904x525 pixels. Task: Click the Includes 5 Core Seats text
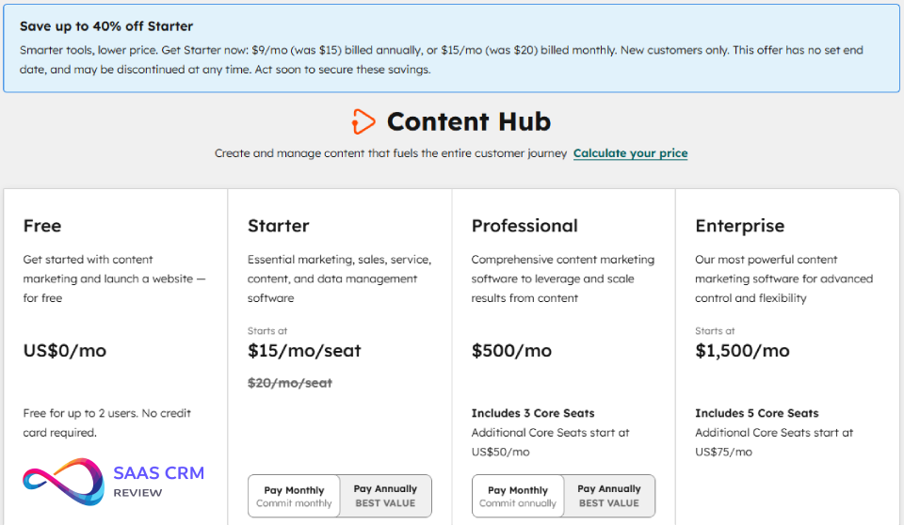pyautogui.click(x=757, y=413)
